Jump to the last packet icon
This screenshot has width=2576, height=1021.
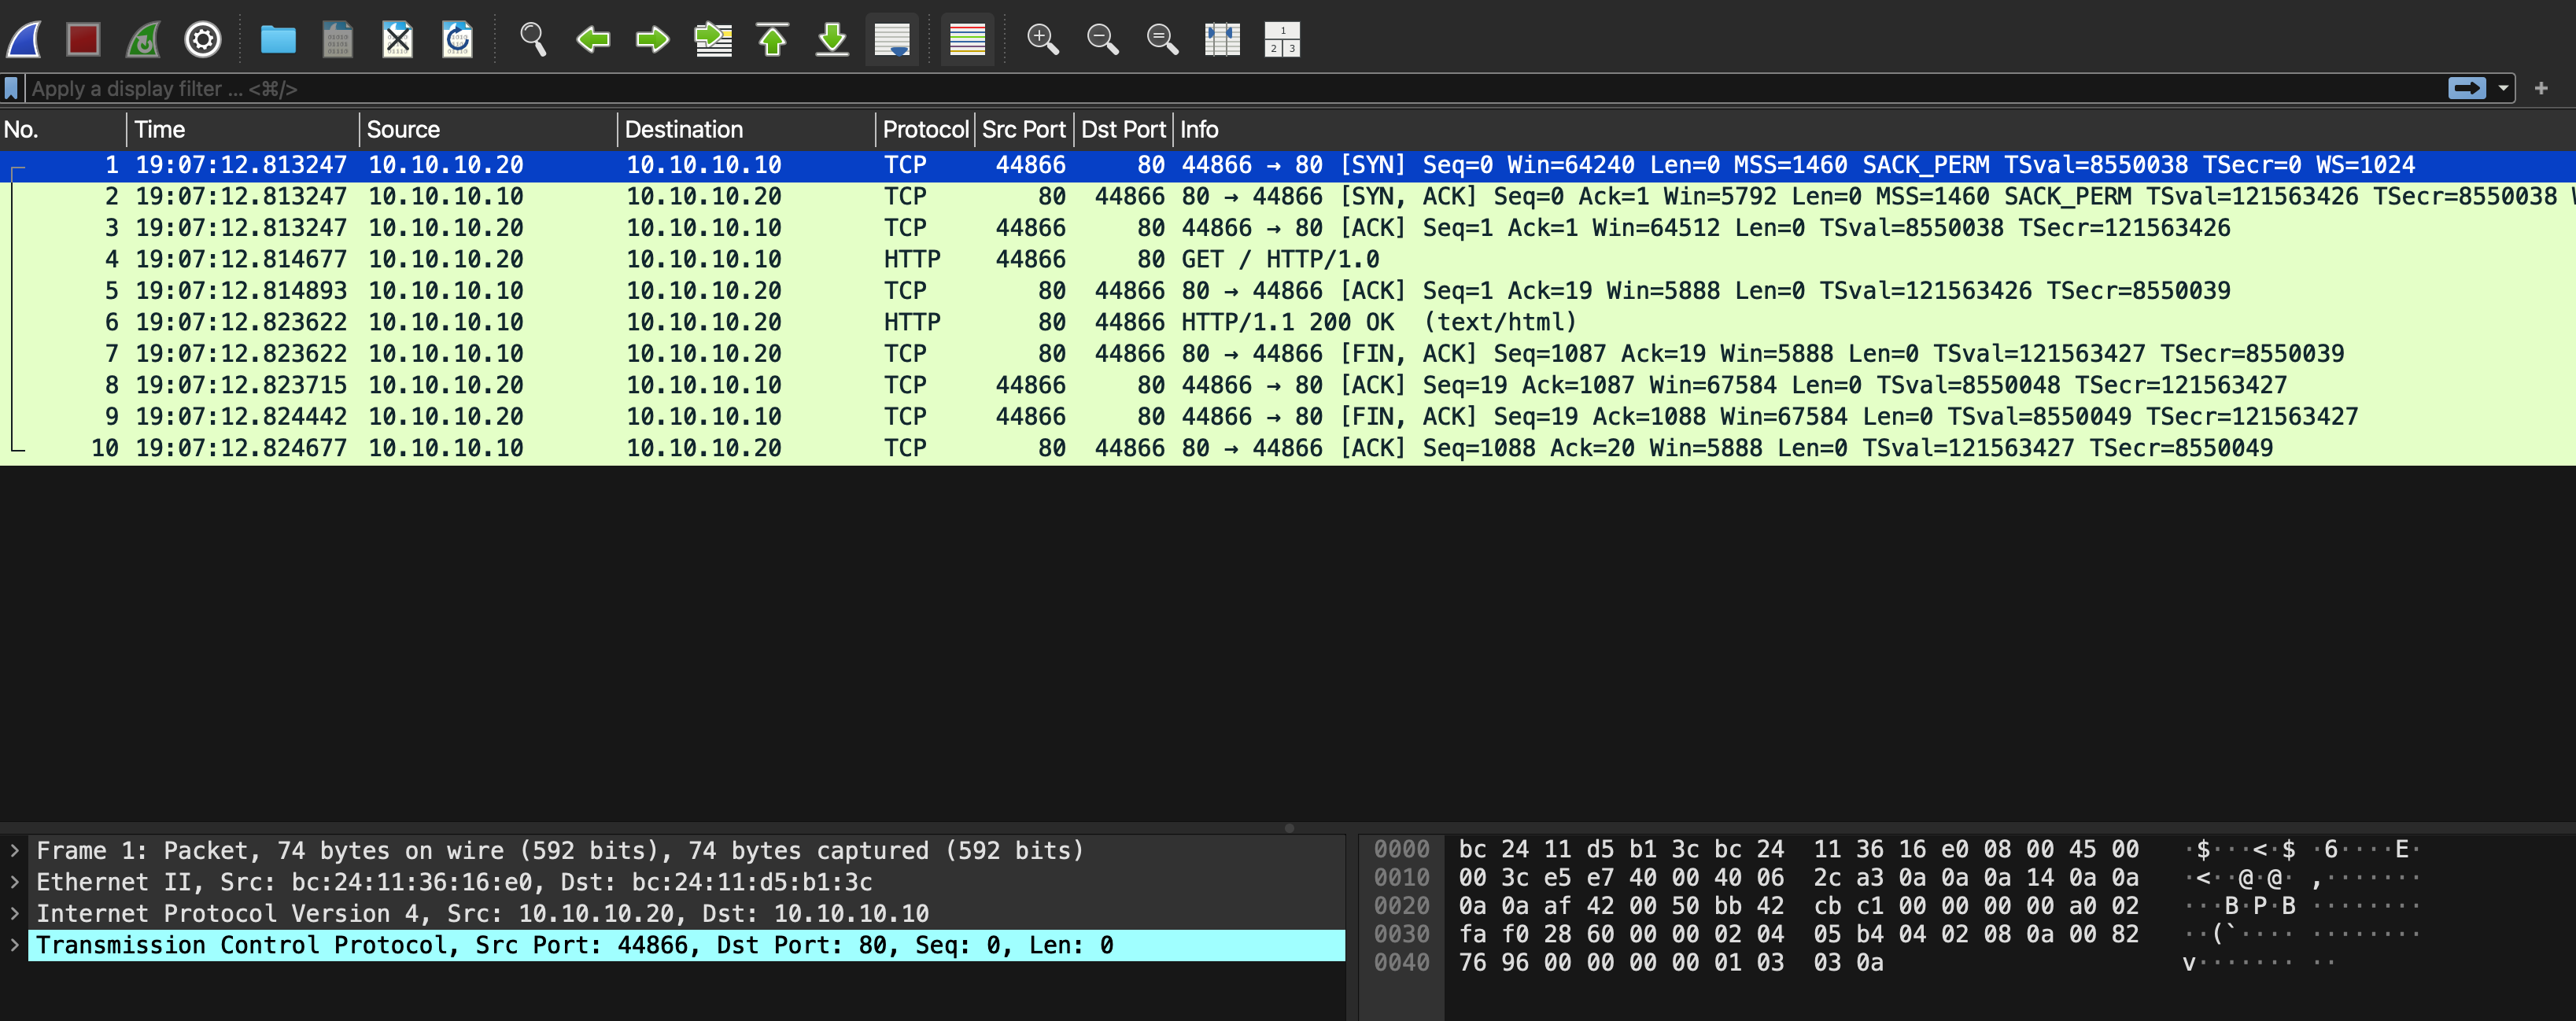pyautogui.click(x=832, y=40)
